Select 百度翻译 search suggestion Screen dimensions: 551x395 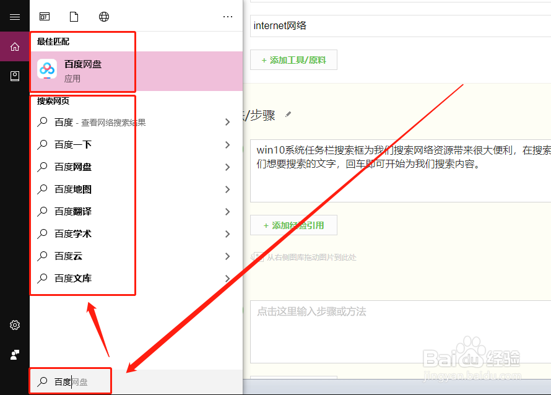(x=136, y=212)
